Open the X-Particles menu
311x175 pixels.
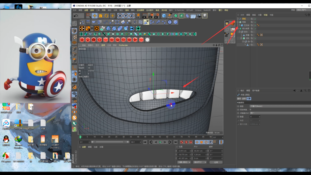pos(179,10)
